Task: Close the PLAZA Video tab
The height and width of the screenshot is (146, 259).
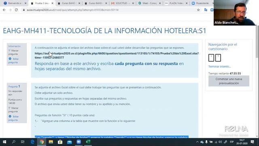Action: point(187,3)
